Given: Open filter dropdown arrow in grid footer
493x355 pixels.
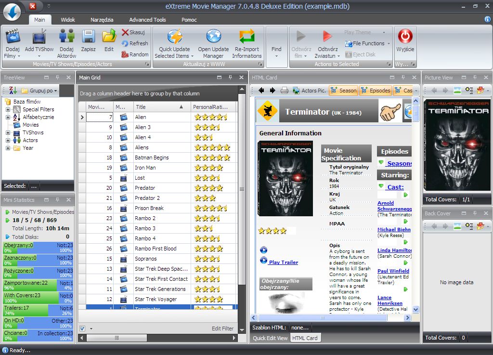Looking at the screenshot, I should [x=91, y=329].
